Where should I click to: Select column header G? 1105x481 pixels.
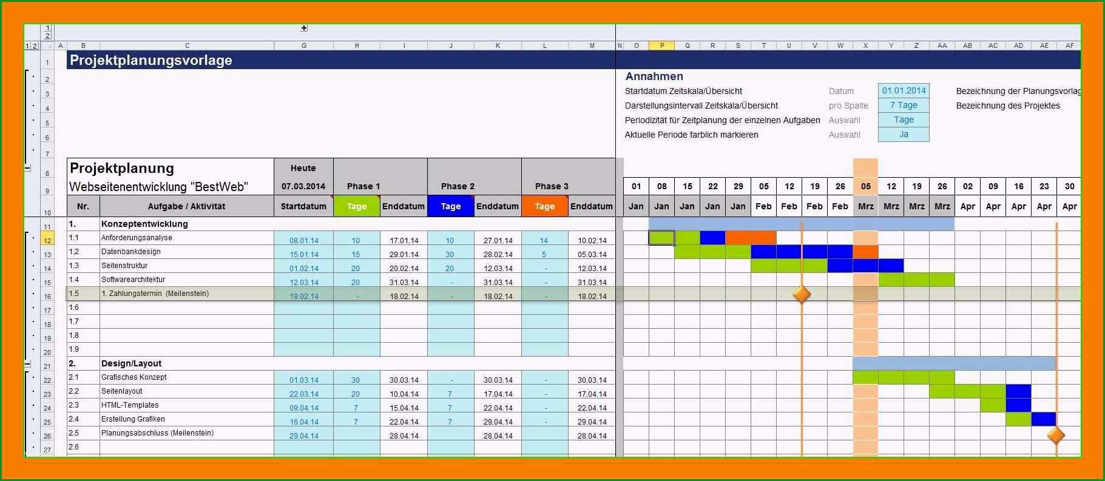click(304, 45)
